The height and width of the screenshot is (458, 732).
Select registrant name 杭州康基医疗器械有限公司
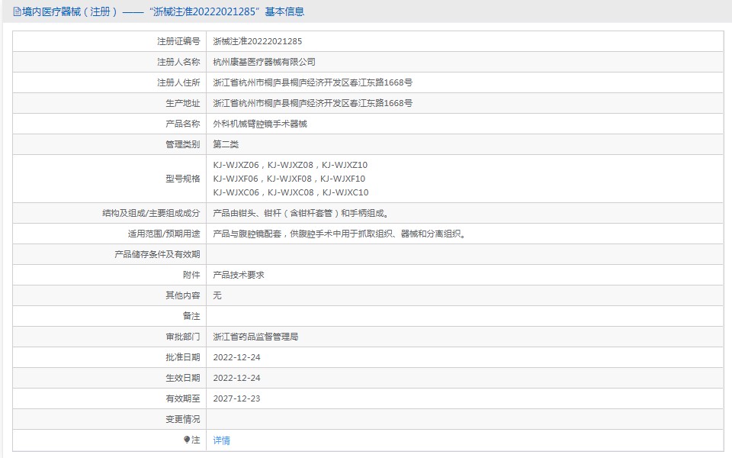click(264, 62)
